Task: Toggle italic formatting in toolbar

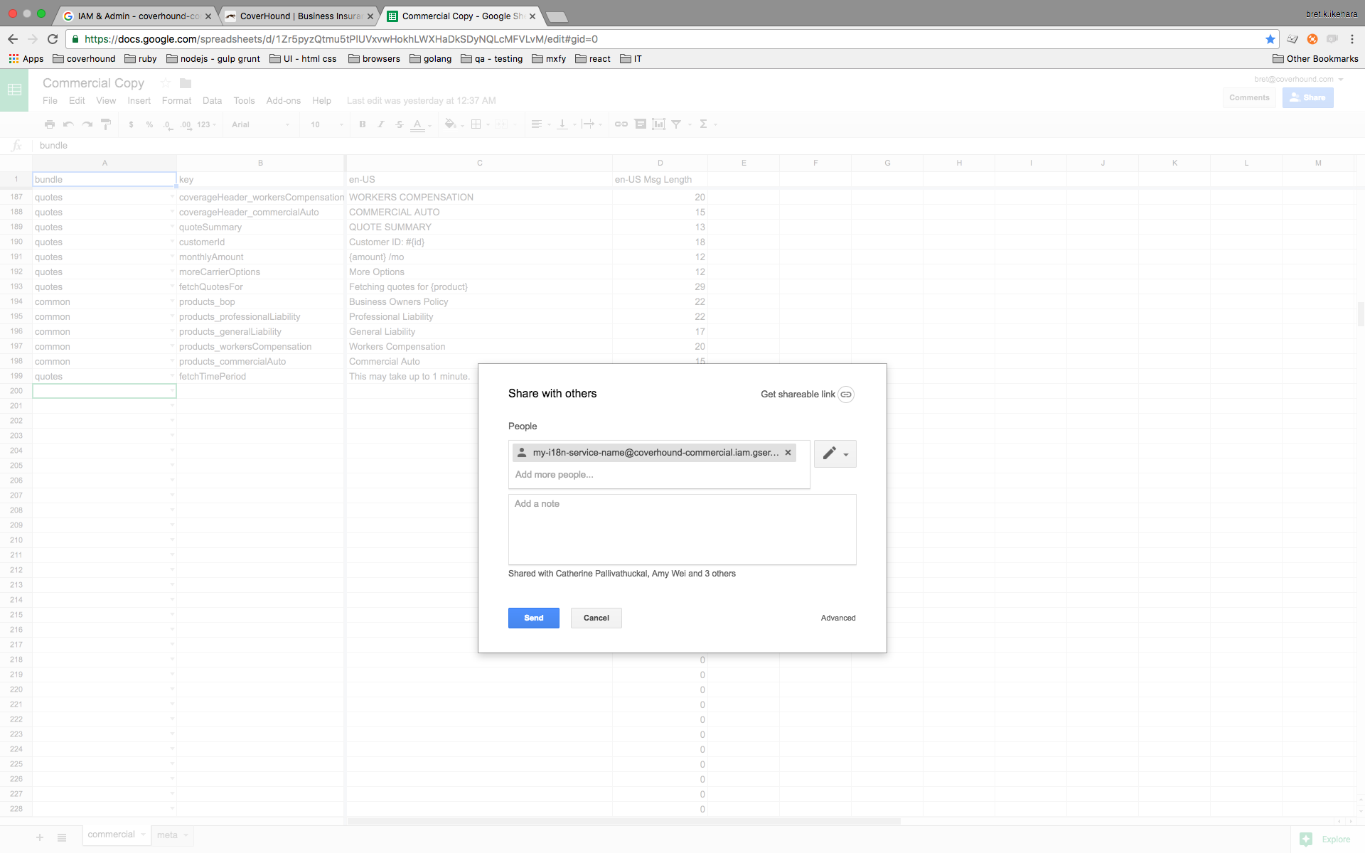Action: coord(381,124)
